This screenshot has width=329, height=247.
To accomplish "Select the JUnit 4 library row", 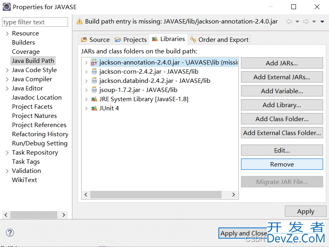I will click(109, 108).
